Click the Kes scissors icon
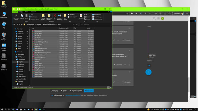Screen dimensions: 198x111 point(30,15)
